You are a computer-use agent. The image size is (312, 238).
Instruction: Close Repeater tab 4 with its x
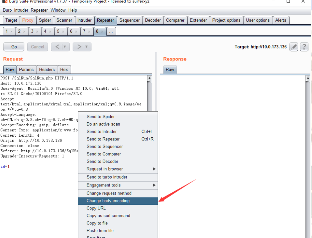coord(50,32)
